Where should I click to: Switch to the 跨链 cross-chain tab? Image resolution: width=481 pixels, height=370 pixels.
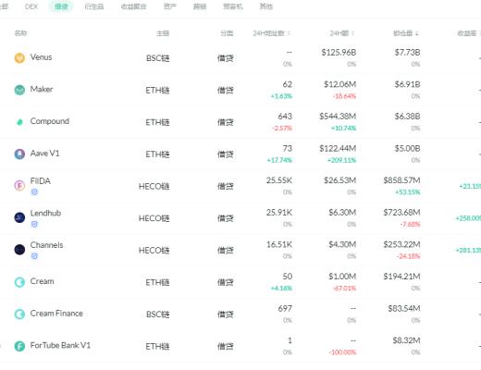[x=200, y=6]
